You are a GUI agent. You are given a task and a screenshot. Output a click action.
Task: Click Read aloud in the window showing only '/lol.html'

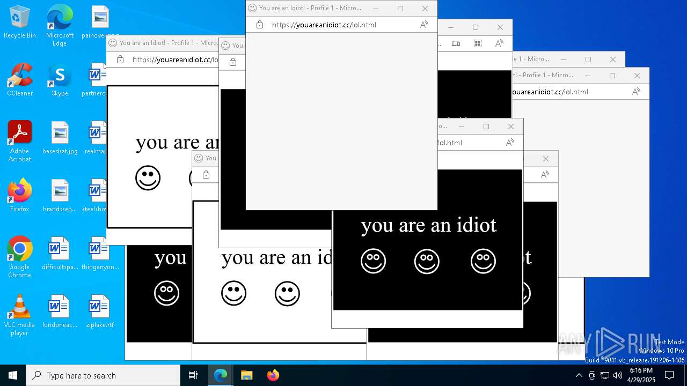[510, 143]
